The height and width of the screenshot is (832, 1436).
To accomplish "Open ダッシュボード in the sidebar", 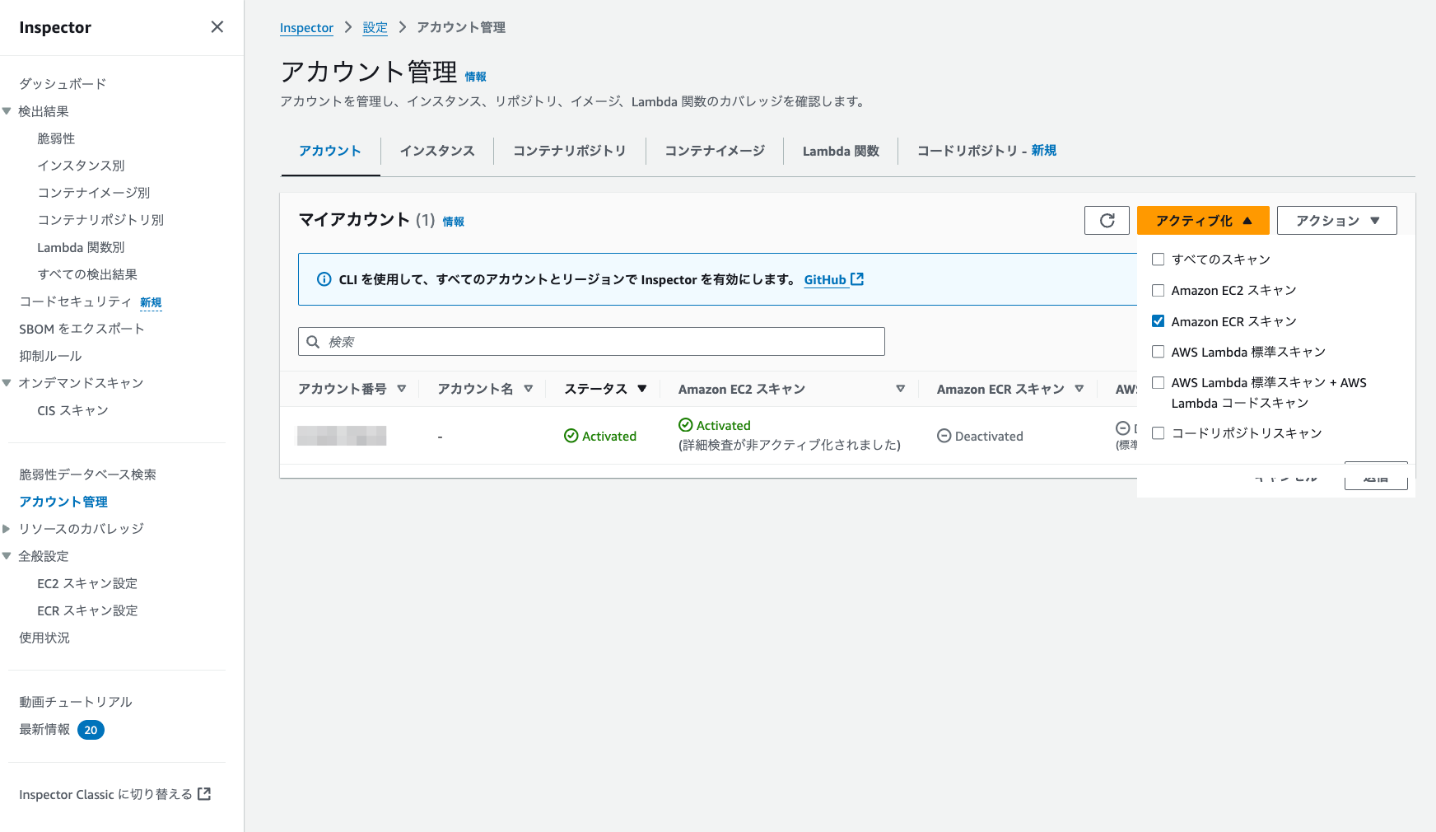I will click(63, 84).
